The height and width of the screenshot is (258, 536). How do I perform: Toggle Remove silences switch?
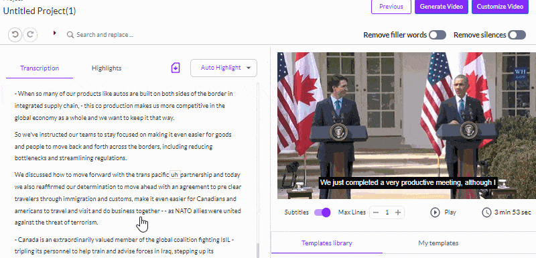(x=517, y=35)
